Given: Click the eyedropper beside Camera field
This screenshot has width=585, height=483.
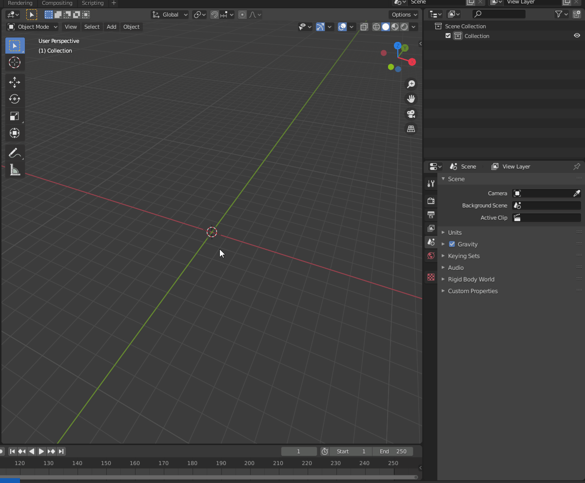Looking at the screenshot, I should [x=576, y=193].
